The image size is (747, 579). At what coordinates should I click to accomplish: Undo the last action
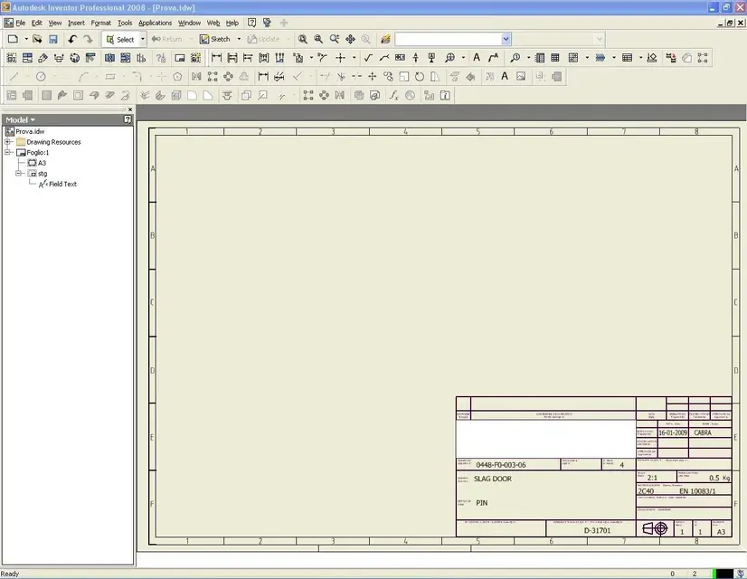tap(72, 39)
